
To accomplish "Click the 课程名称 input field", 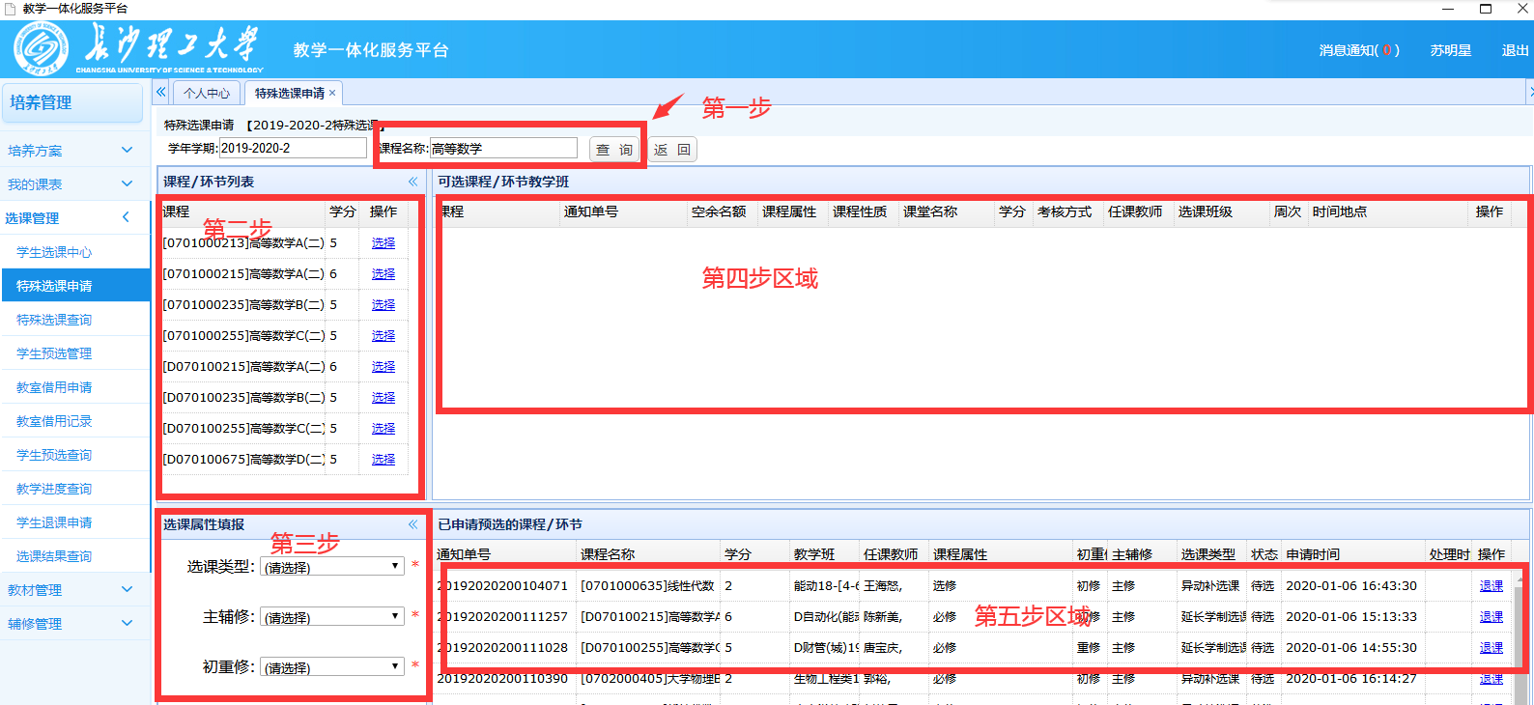I will click(x=502, y=149).
